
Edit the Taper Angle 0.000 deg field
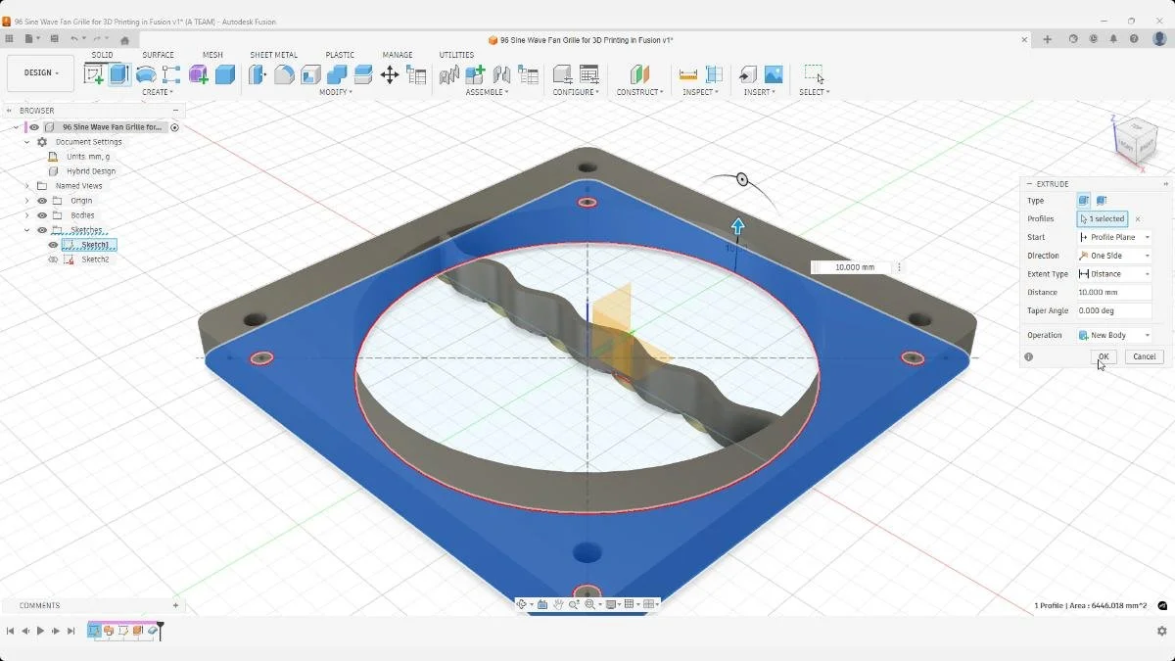[x=1114, y=310]
